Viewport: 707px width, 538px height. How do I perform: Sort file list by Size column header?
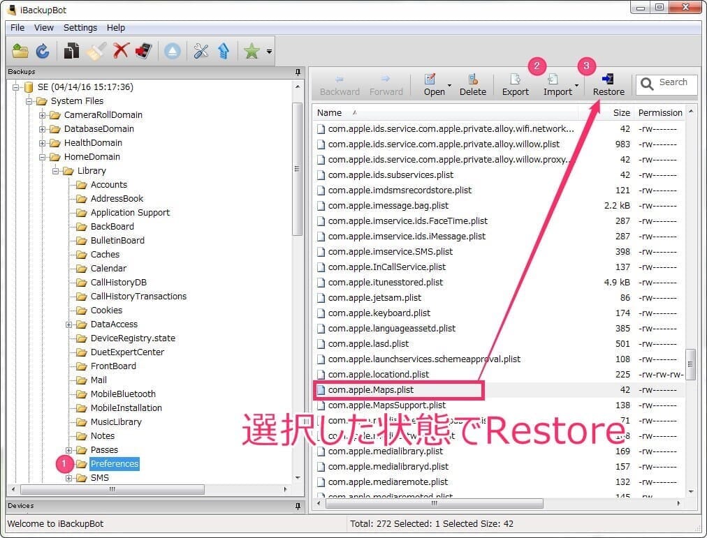[x=621, y=112]
